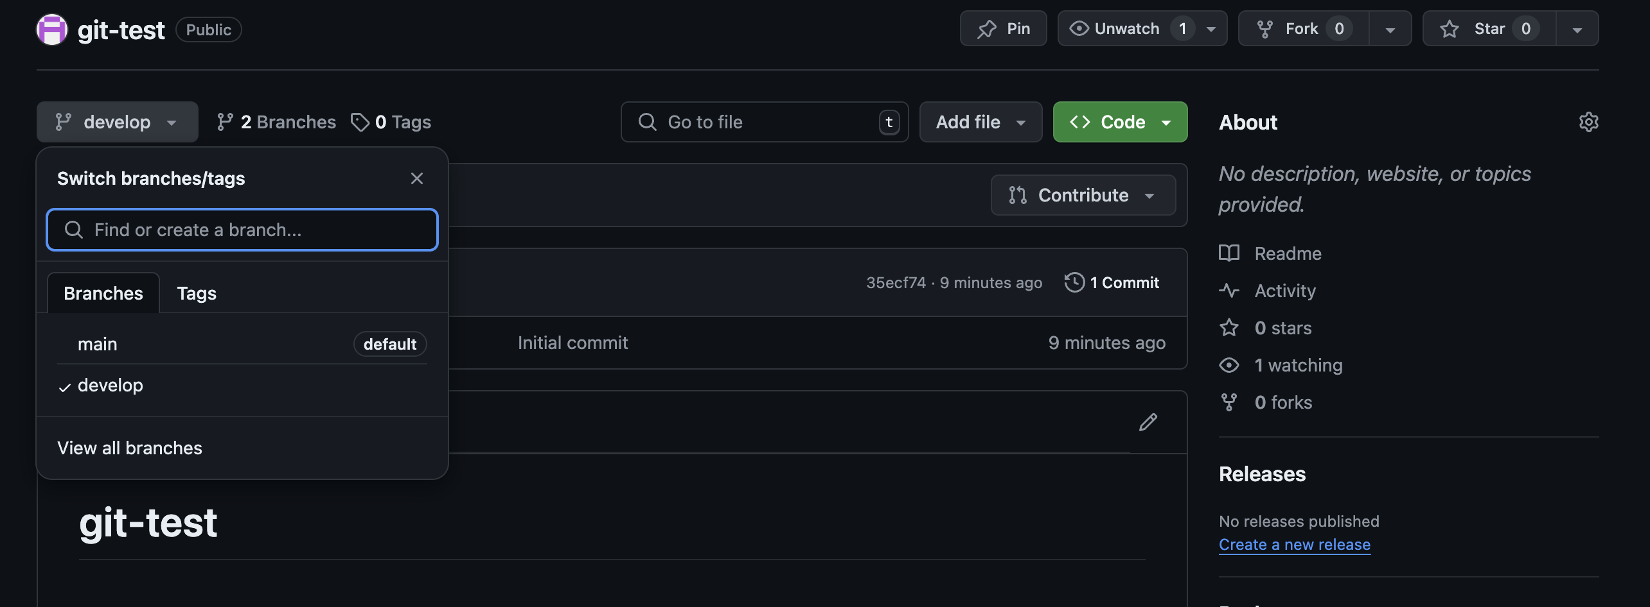This screenshot has width=1650, height=607.
Task: Click the default badge on main branch
Action: 390,344
